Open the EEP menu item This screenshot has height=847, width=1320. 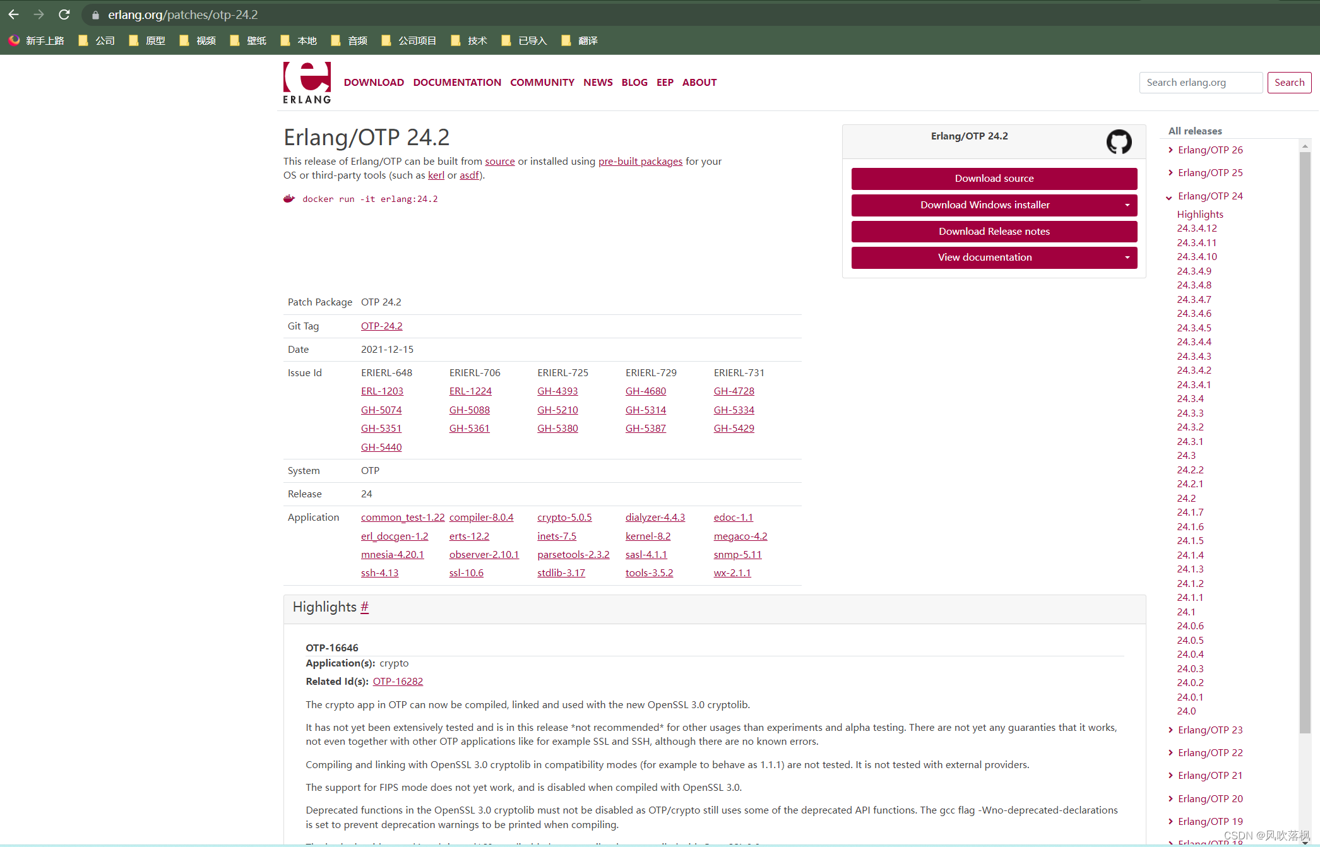[665, 82]
